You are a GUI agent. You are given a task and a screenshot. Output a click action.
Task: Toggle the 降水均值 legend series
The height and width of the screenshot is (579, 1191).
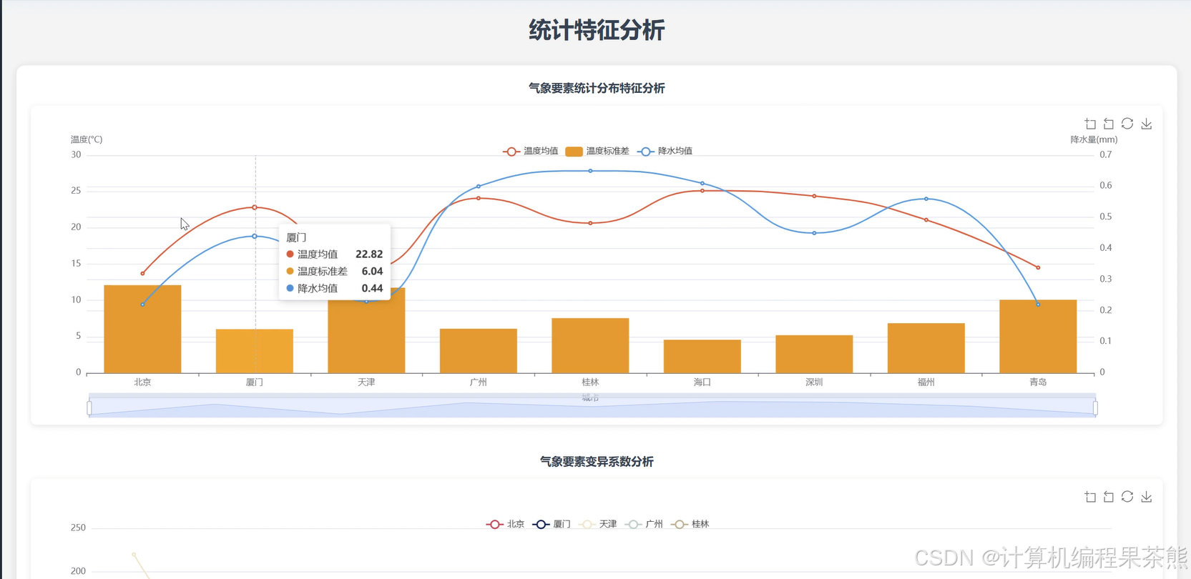(x=665, y=151)
